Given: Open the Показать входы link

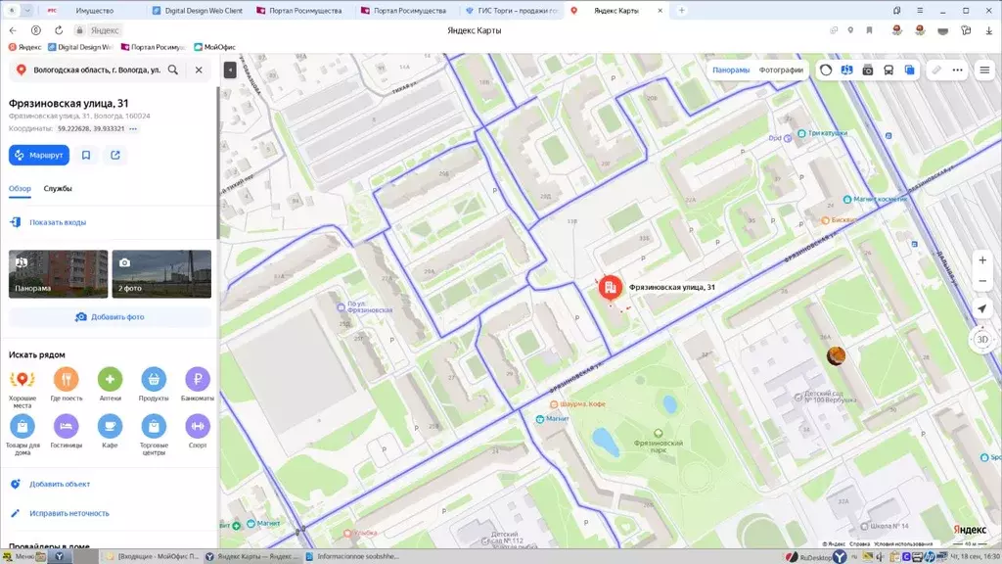Looking at the screenshot, I should [56, 221].
